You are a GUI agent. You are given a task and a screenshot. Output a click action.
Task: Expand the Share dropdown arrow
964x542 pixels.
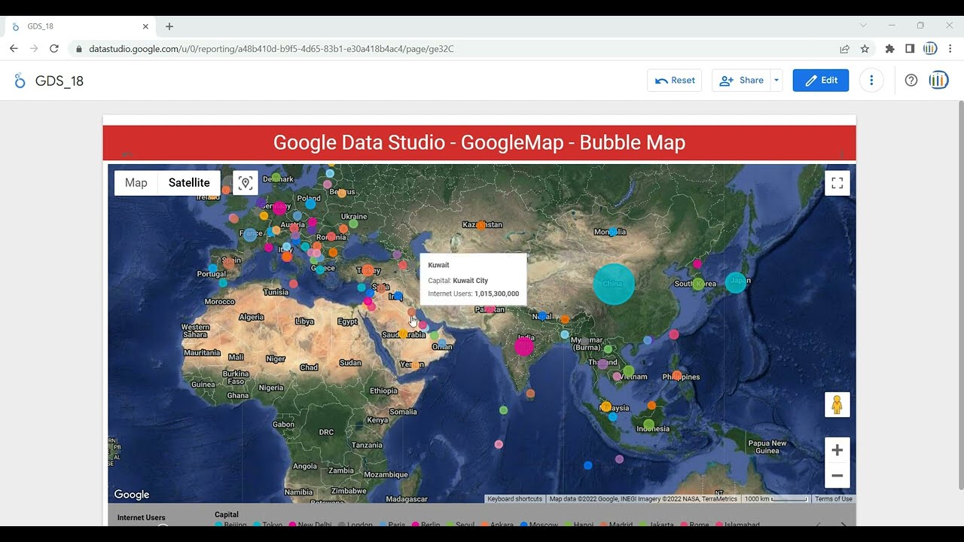pyautogui.click(x=776, y=81)
